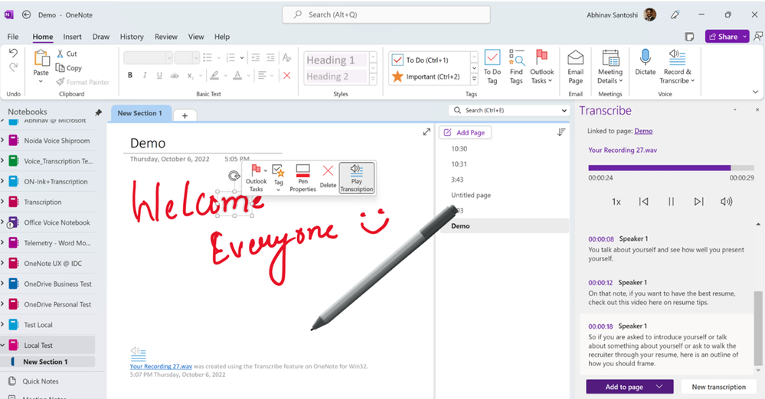The width and height of the screenshot is (765, 399).
Task: Click the 1x playback speed control
Action: (x=616, y=202)
